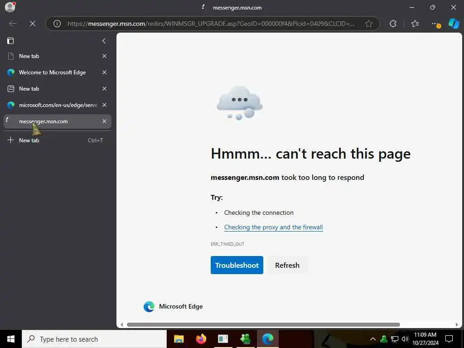Open Checking the proxy and firewall link
The image size is (464, 348).
(x=273, y=227)
